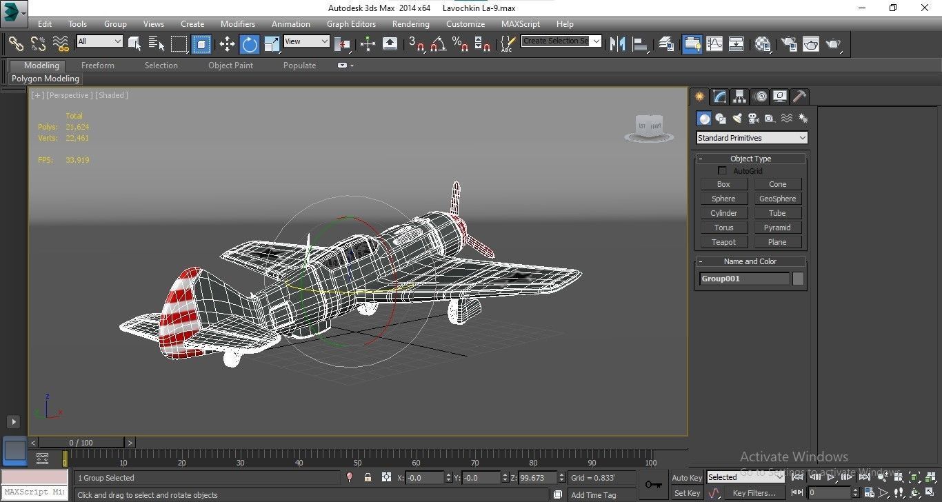Switch to the Freeform ribbon tab
The height and width of the screenshot is (502, 942).
coord(98,66)
